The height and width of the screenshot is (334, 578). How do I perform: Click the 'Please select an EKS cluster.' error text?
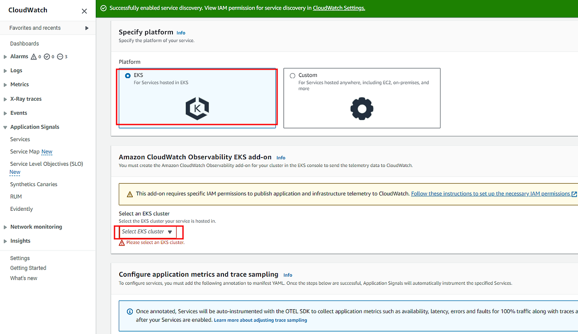click(x=155, y=242)
